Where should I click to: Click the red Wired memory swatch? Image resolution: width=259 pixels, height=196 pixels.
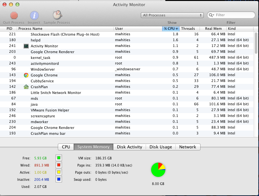59,165
